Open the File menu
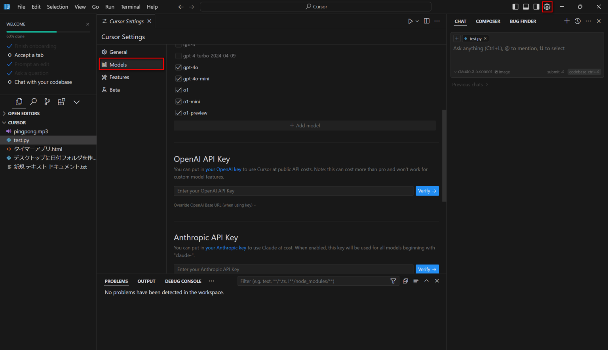Screen dimensions: 608x350 [x=21, y=7]
